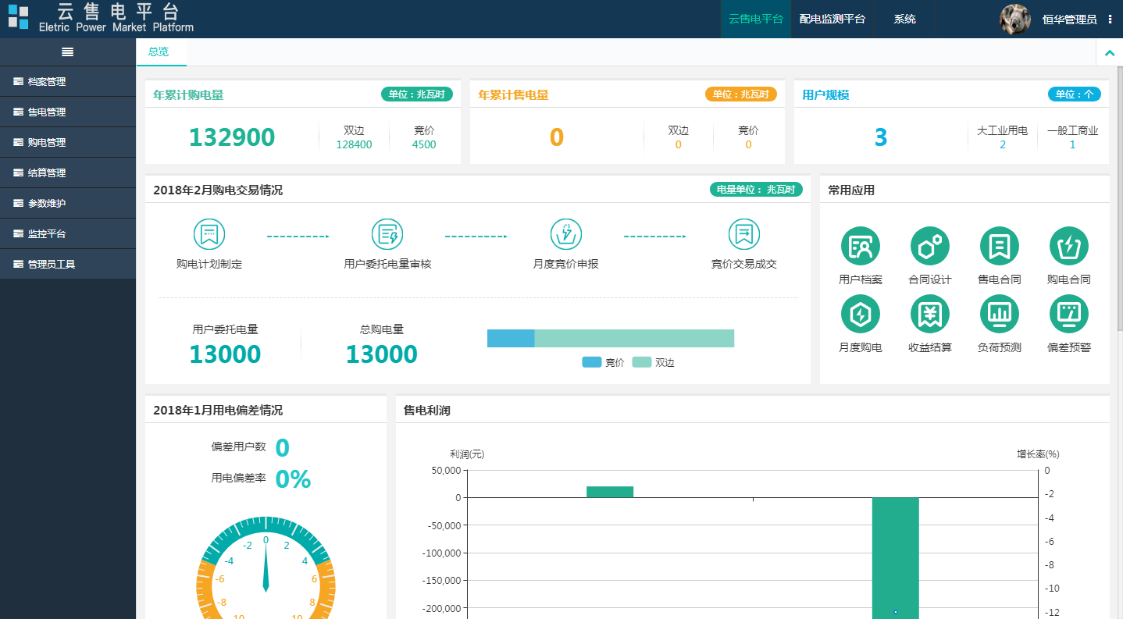This screenshot has width=1123, height=619.
Task: Open the 收益结算 icon
Action: (x=929, y=314)
